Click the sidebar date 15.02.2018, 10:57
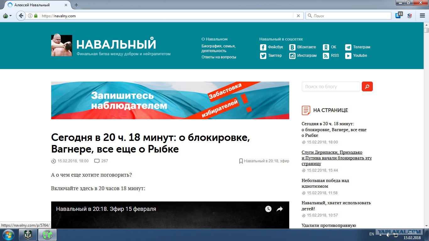The image size is (429, 241). pyautogui.click(x=323, y=215)
